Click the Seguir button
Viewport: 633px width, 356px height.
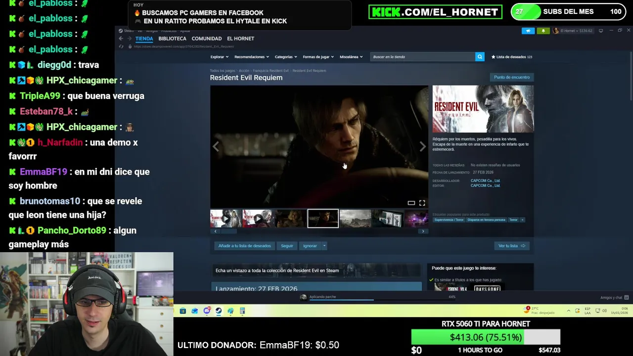click(x=287, y=246)
